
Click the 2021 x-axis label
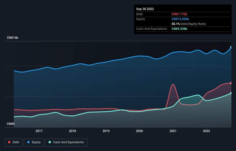[x=173, y=131]
